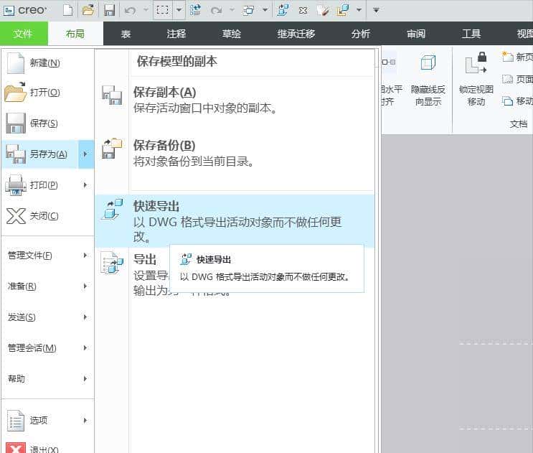This screenshot has width=533, height=453.
Task: Switch to the 布局 tab
Action: [x=75, y=33]
